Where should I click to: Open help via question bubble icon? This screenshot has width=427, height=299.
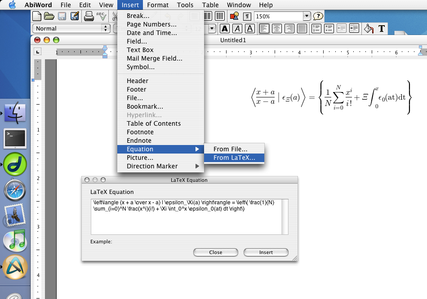318,16
